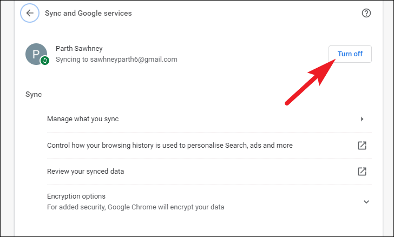
Task: Click the arrow beside Manage what you sync
Action: click(x=362, y=119)
